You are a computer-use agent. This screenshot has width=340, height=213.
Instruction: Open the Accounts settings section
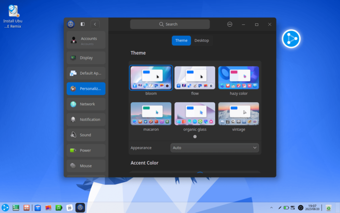coord(86,40)
